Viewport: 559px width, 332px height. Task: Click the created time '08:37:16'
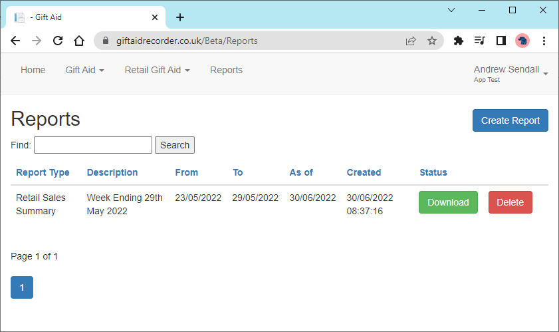point(365,211)
